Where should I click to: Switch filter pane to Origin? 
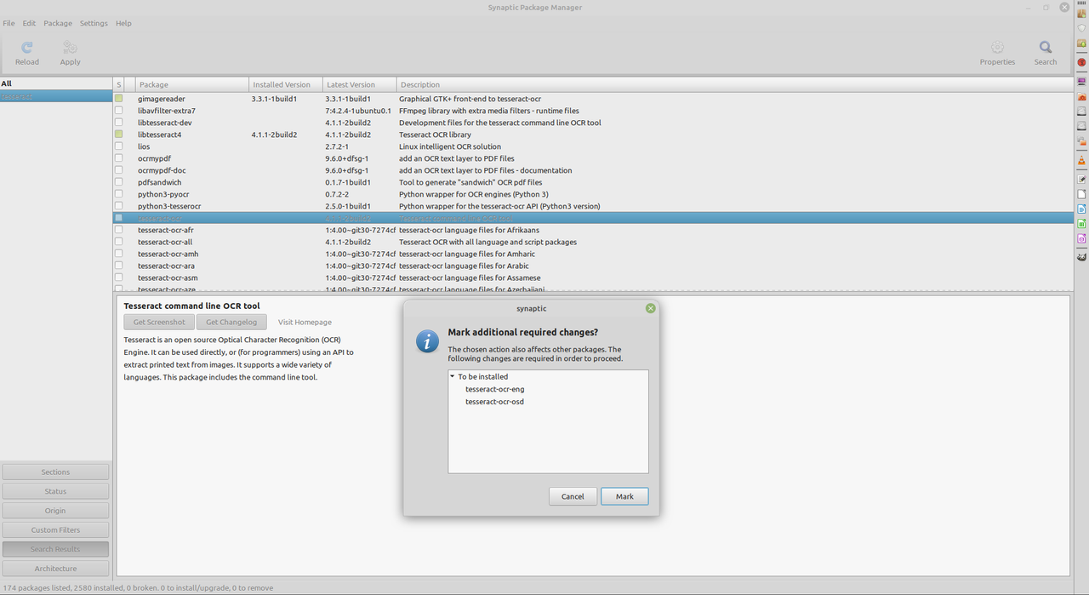(x=55, y=511)
